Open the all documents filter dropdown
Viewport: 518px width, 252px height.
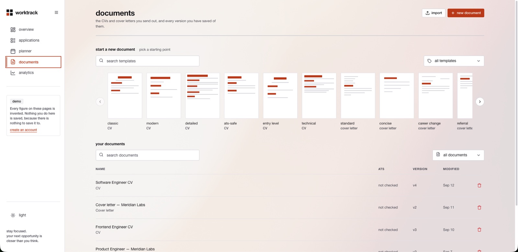coord(458,155)
